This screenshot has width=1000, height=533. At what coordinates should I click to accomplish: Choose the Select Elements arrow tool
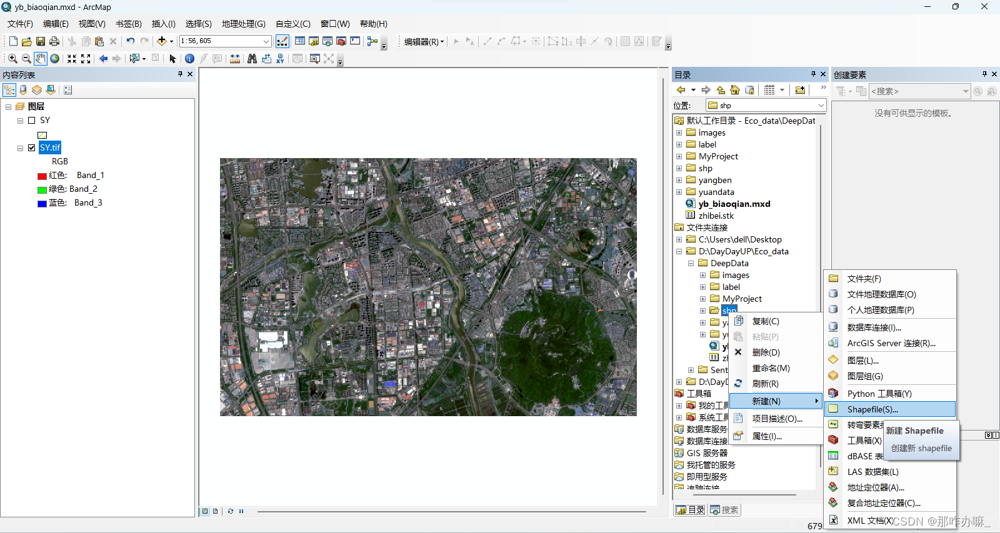pos(173,59)
